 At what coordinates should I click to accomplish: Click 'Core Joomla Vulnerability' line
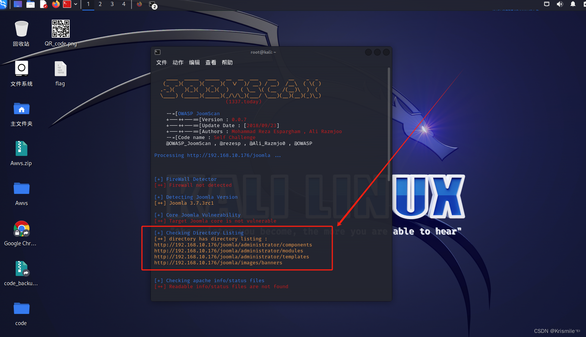pyautogui.click(x=197, y=215)
